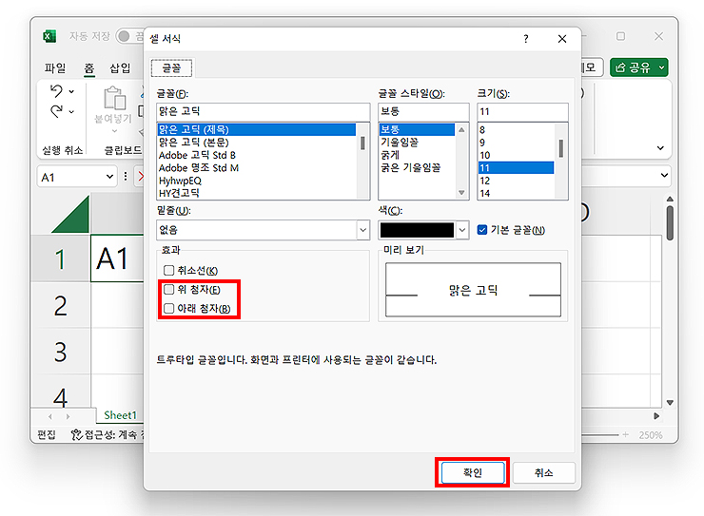Click the vertical scrollbar down arrow in Excel

pos(670,403)
